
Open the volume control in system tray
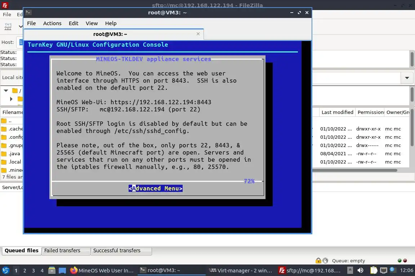point(360,270)
